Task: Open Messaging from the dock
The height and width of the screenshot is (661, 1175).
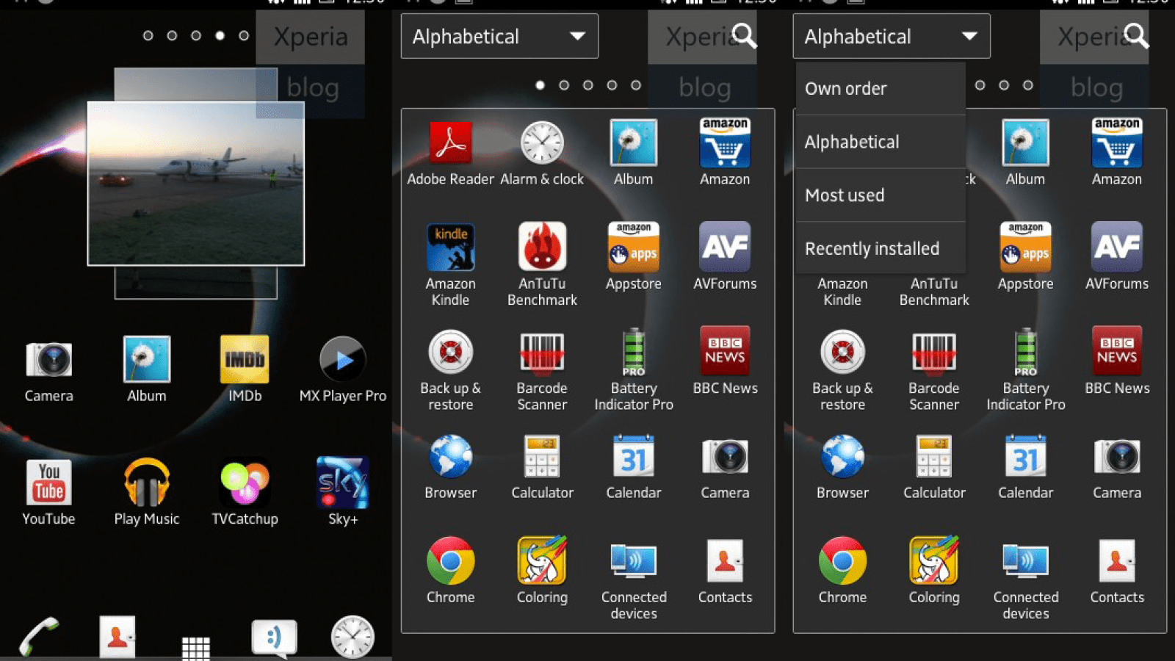Action: [x=273, y=636]
